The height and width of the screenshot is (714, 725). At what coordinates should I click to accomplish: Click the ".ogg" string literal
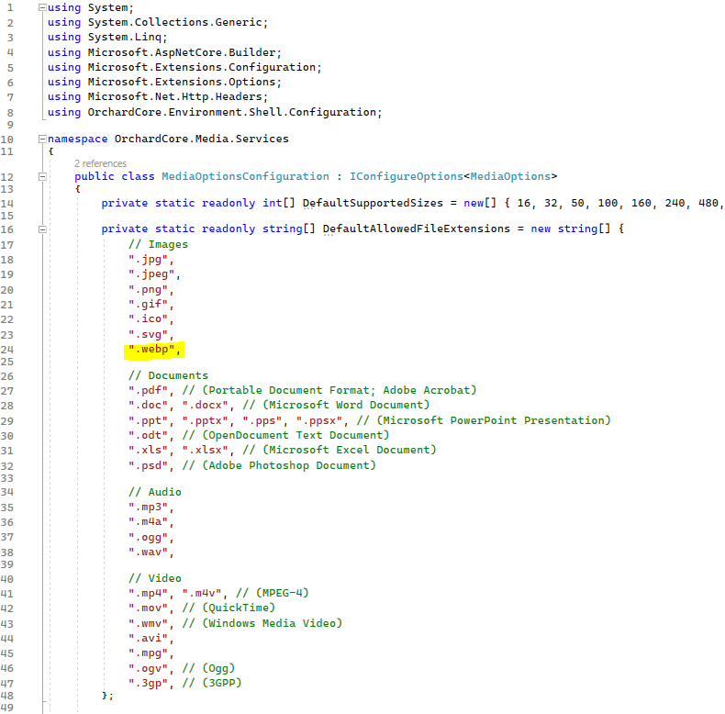pyautogui.click(x=148, y=538)
